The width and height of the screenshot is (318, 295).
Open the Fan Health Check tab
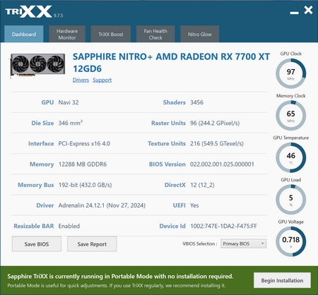[x=155, y=34]
